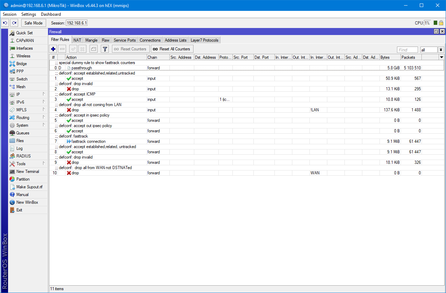Open Manual in sidebar
Screen dimensions: 446x293
(28, 195)
